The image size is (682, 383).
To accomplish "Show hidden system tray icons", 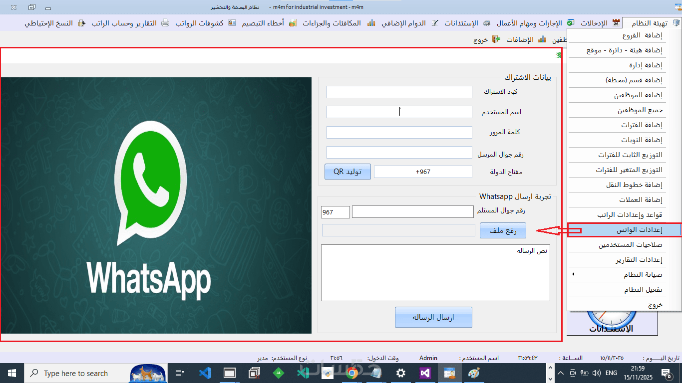I will pyautogui.click(x=561, y=373).
